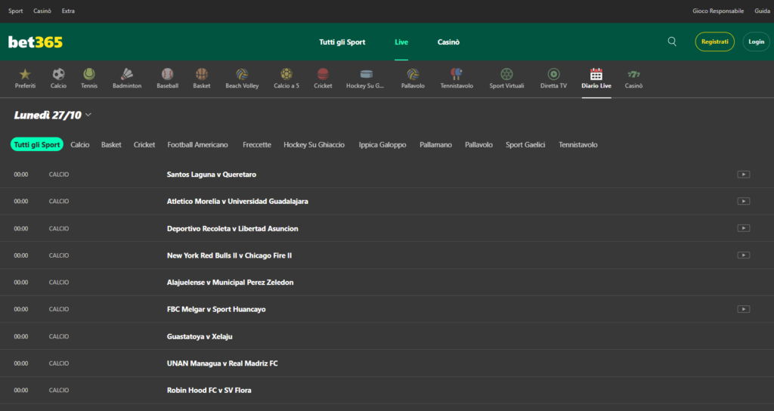Screen dimensions: 774x411
Task: Click the Diretta TV icon
Action: (x=553, y=74)
